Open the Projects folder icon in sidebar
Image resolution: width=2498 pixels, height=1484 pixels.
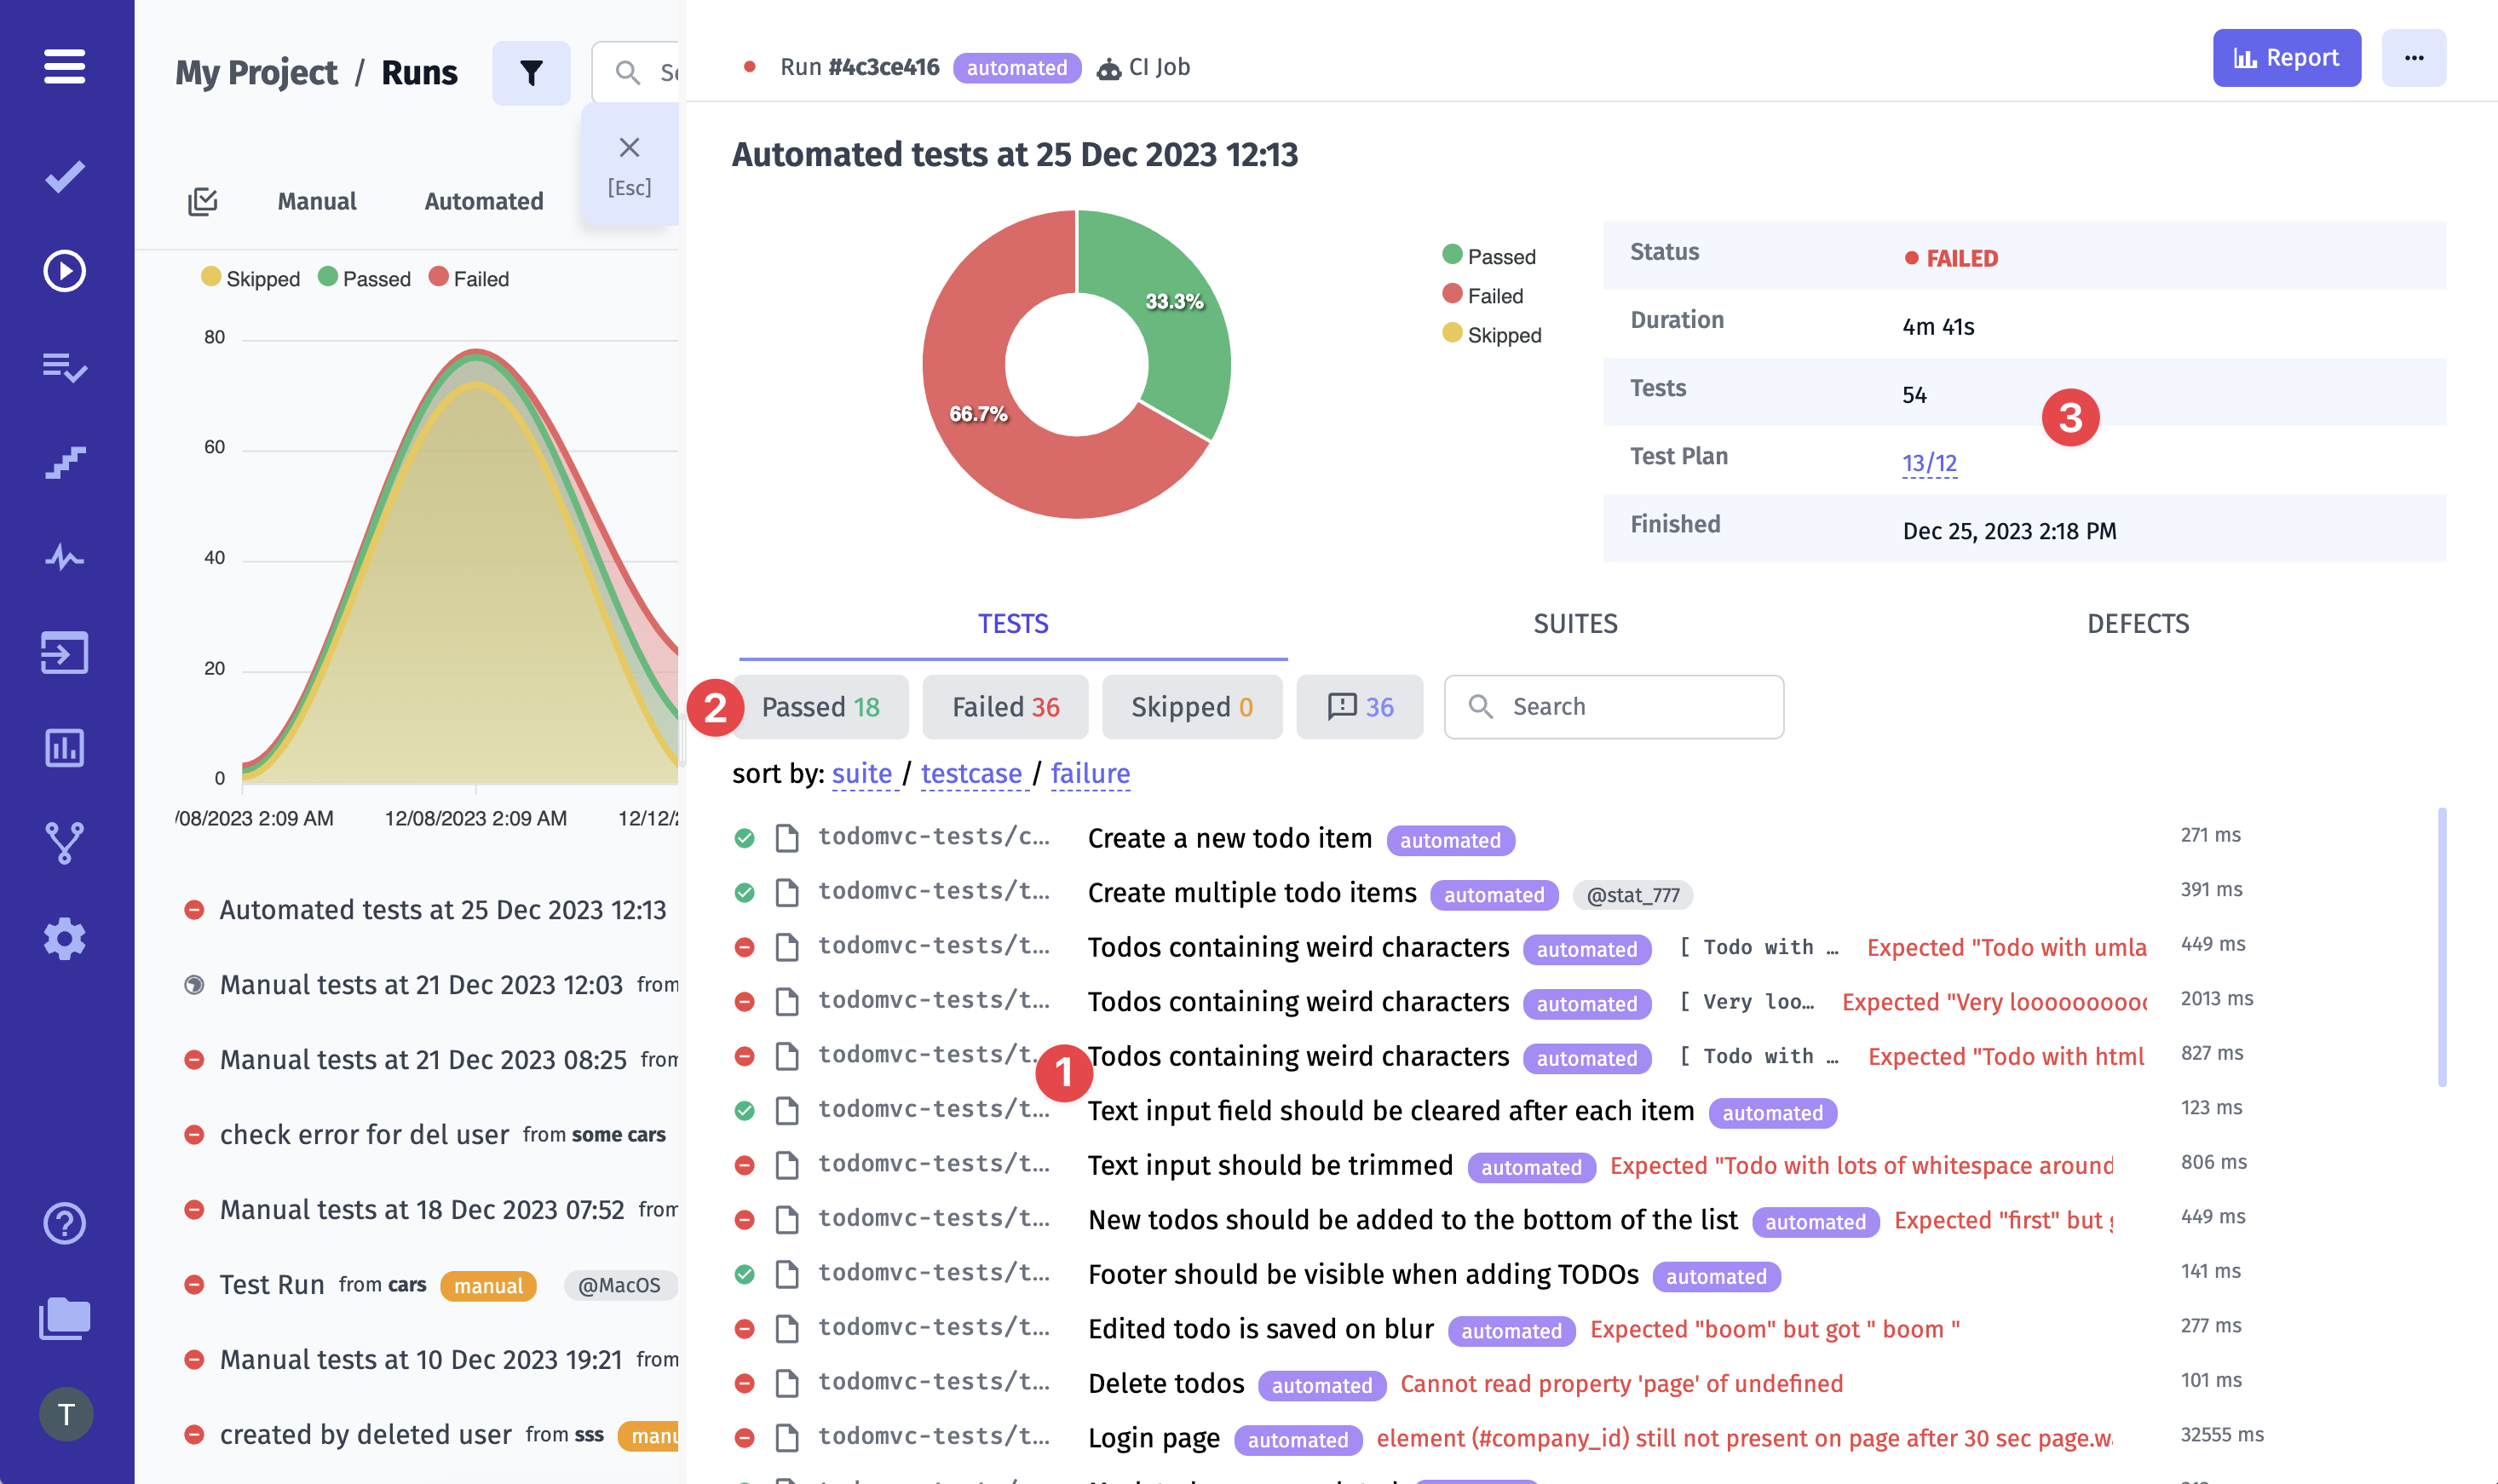[x=65, y=1318]
